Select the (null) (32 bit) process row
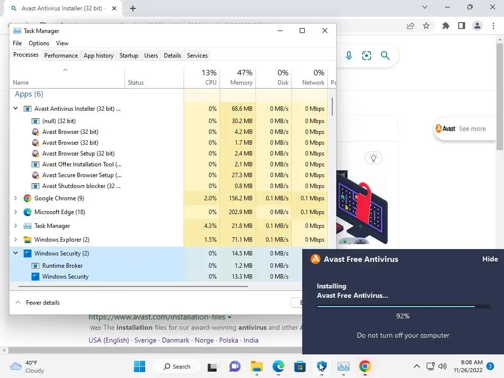This screenshot has height=378, width=504. (169, 121)
